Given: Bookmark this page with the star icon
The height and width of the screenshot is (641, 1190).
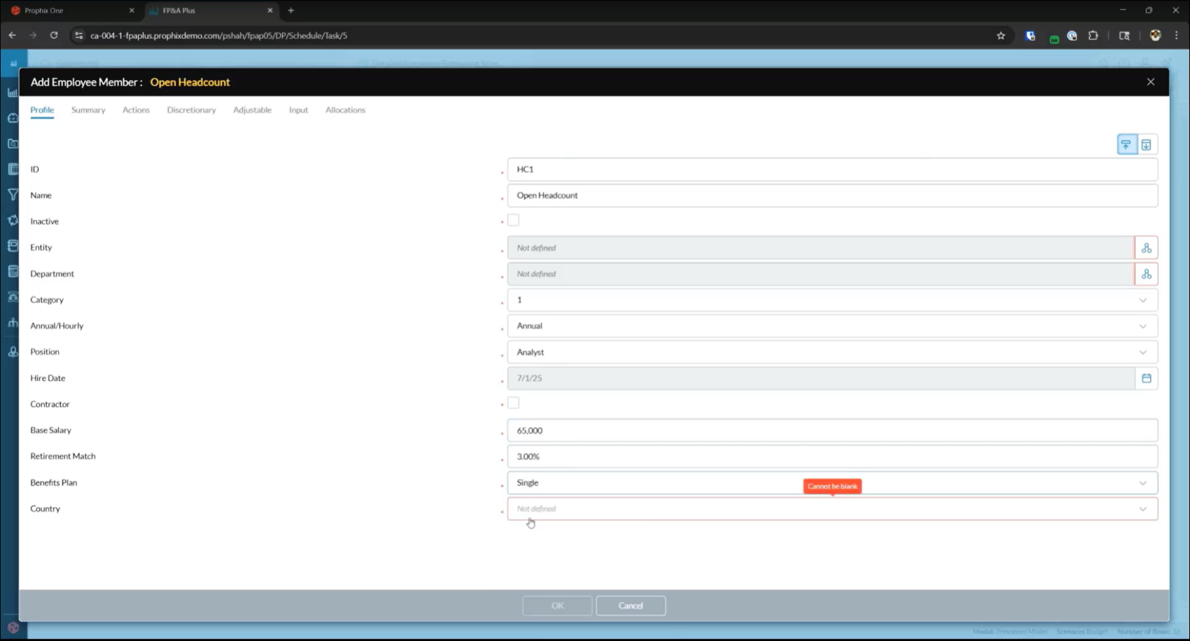Looking at the screenshot, I should (1000, 36).
